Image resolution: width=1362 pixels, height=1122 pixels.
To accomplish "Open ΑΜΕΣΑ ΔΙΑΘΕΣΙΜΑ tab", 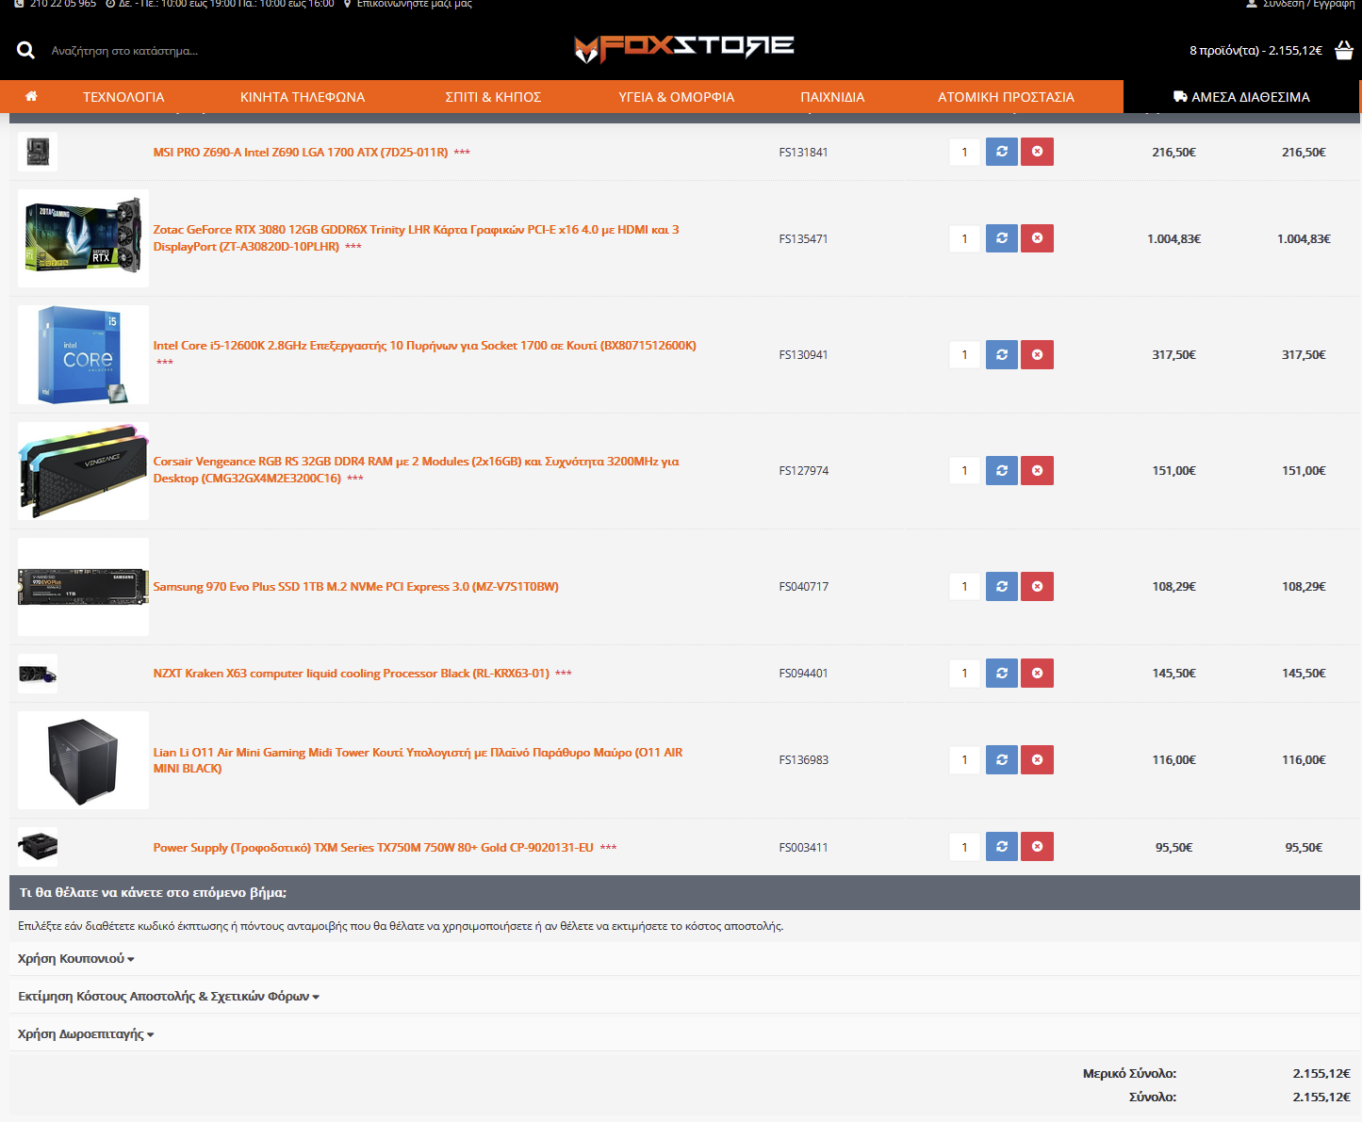I will coord(1241,97).
